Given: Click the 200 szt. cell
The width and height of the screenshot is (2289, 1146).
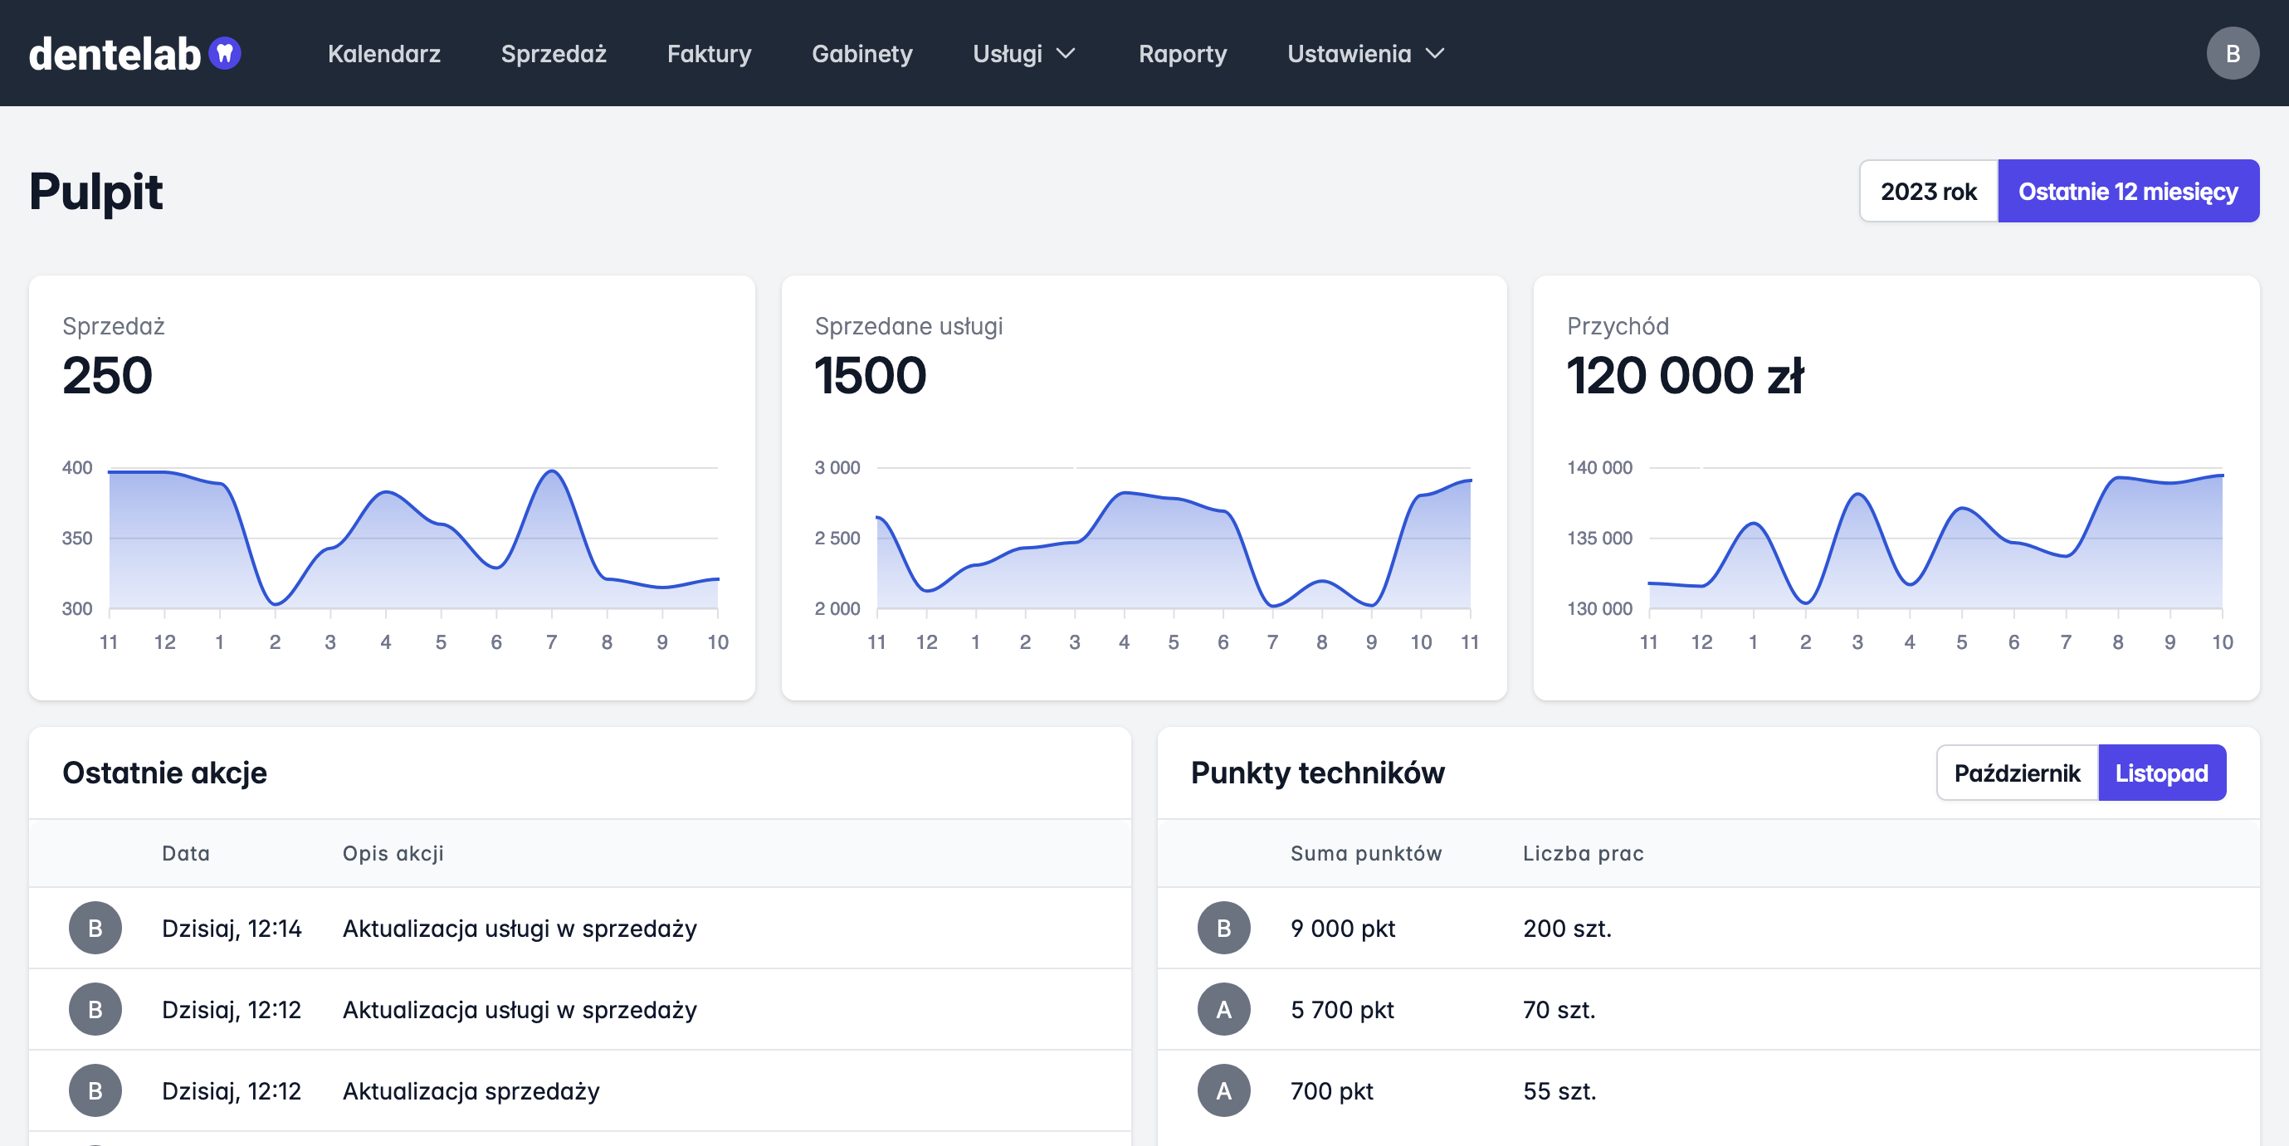Looking at the screenshot, I should (1567, 929).
